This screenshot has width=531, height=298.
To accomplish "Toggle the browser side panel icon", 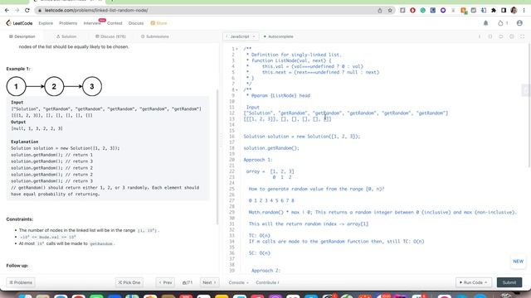I will point(504,11).
